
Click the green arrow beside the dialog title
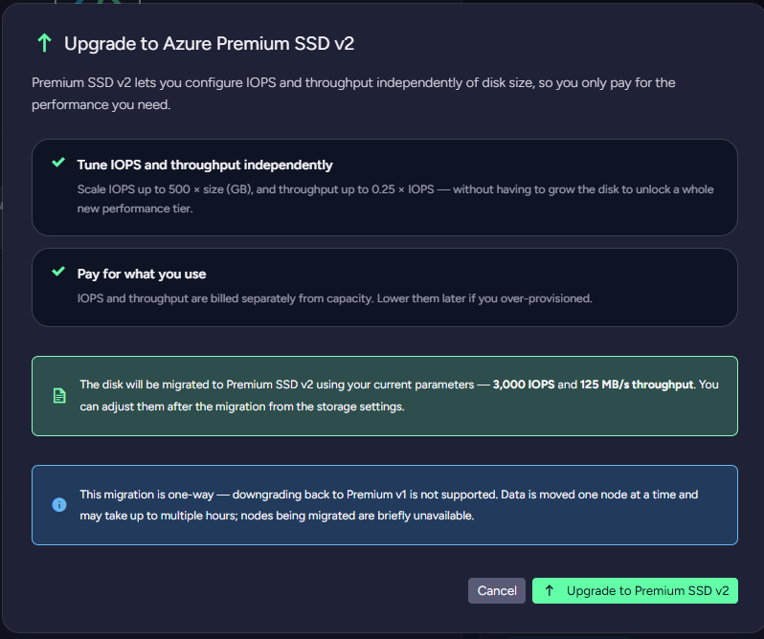[x=44, y=43]
